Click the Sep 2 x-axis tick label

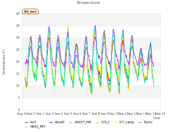(x=40, y=114)
